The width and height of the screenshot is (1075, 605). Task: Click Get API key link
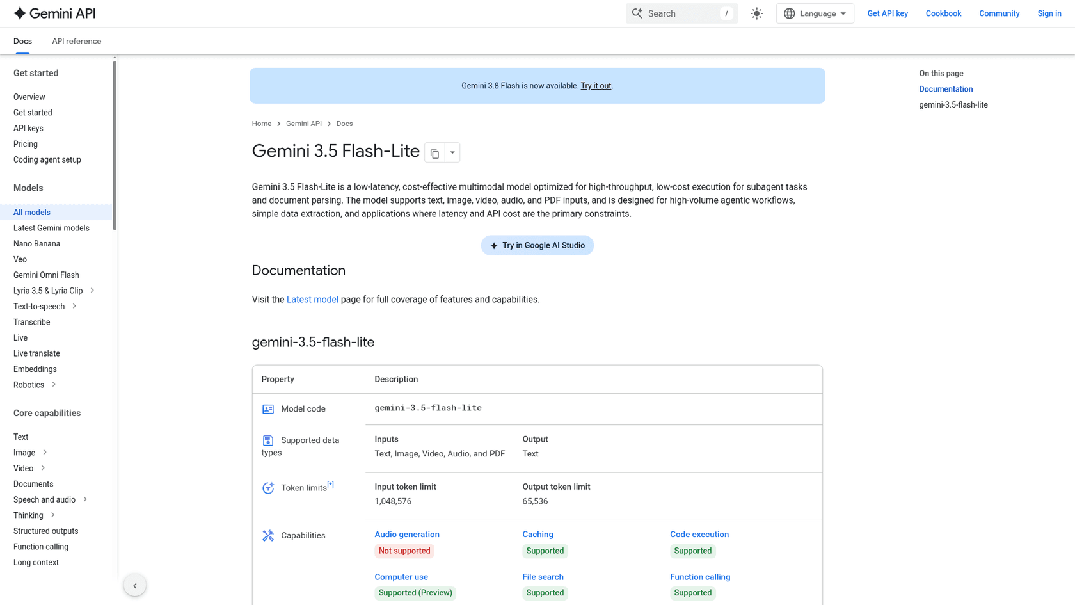[888, 13]
